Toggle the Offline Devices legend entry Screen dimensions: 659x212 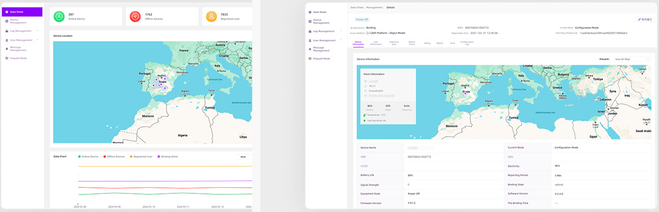tap(114, 157)
